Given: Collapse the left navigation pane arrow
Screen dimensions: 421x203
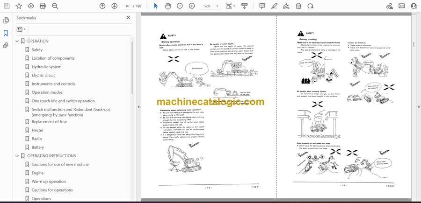Looking at the screenshot, I should point(138,107).
